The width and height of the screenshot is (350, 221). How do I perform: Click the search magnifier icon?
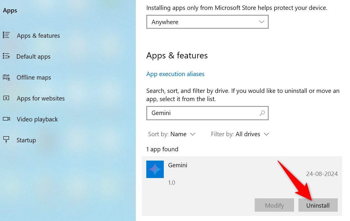[262, 113]
